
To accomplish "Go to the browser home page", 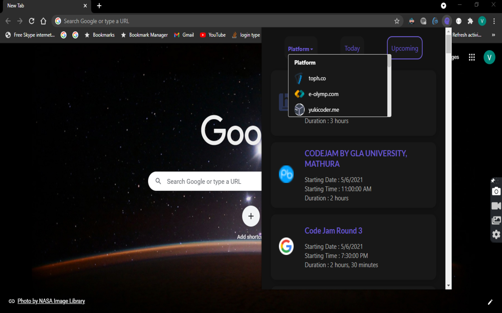I will coord(44,21).
